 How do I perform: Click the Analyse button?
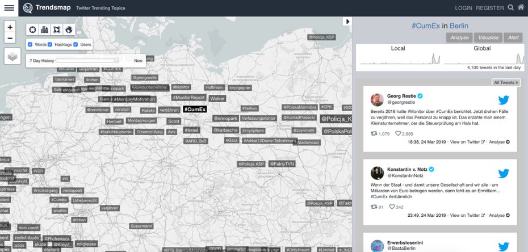[459, 37]
